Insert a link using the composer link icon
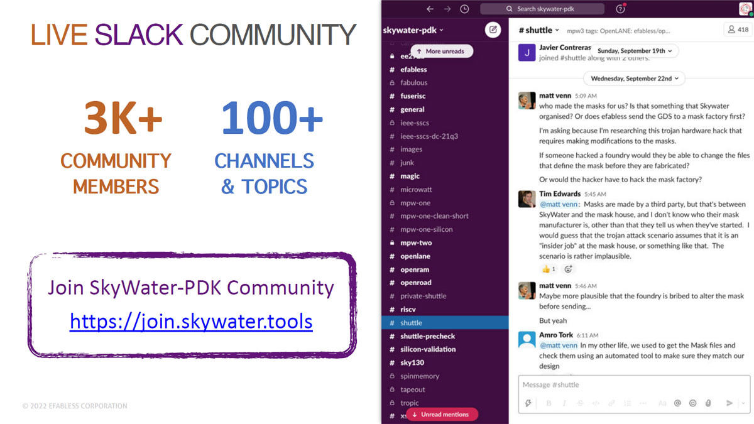 click(611, 403)
